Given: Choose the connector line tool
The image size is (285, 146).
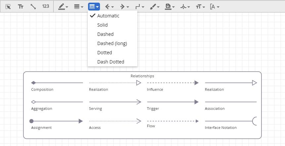Looking at the screenshot, I should point(33,6).
